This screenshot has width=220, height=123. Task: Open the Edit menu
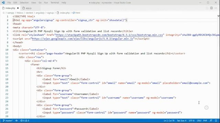pos(15,3)
